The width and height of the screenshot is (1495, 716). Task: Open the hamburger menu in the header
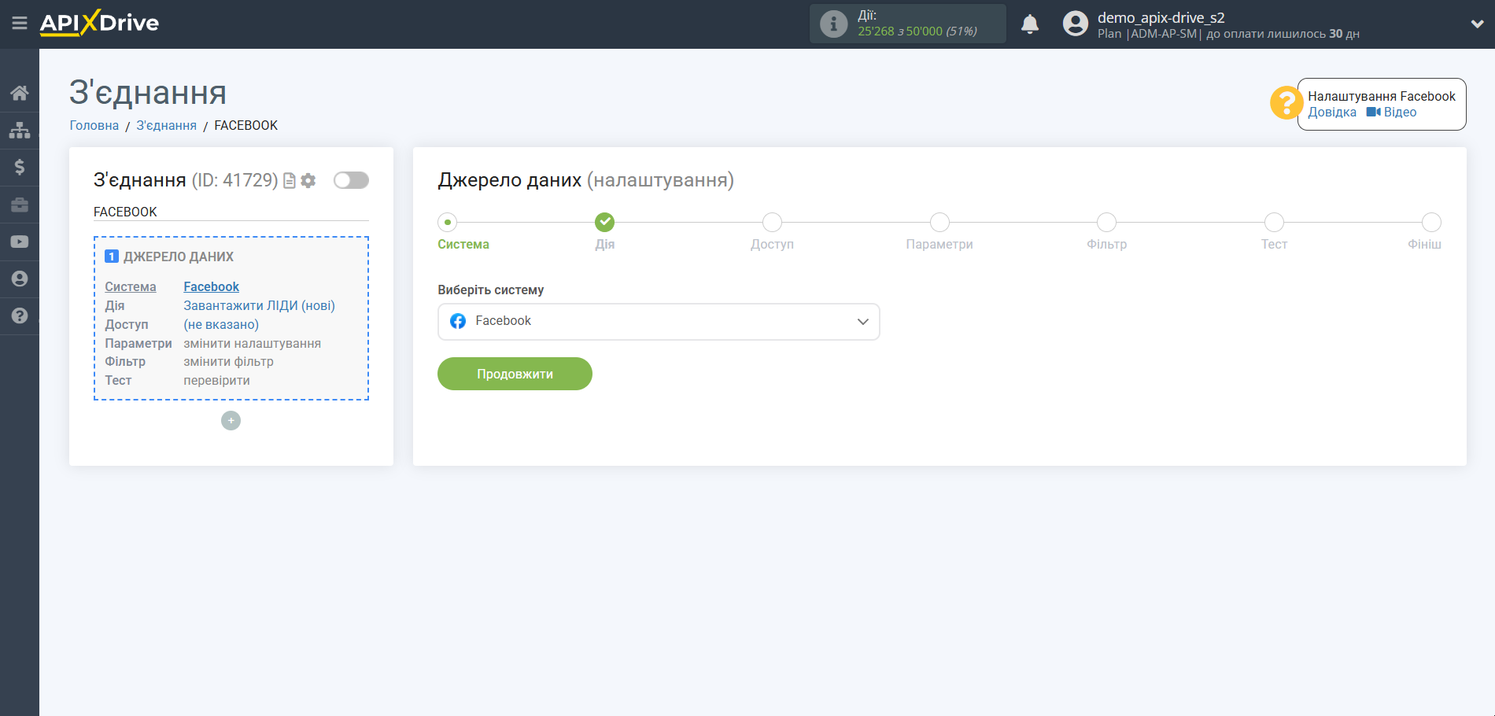[x=20, y=24]
